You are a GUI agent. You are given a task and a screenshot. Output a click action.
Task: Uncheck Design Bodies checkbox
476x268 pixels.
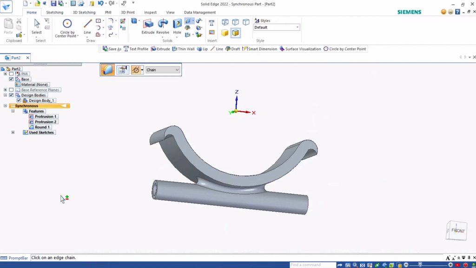tap(11, 95)
